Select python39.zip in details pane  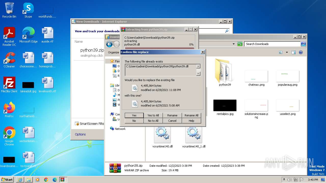point(133,166)
